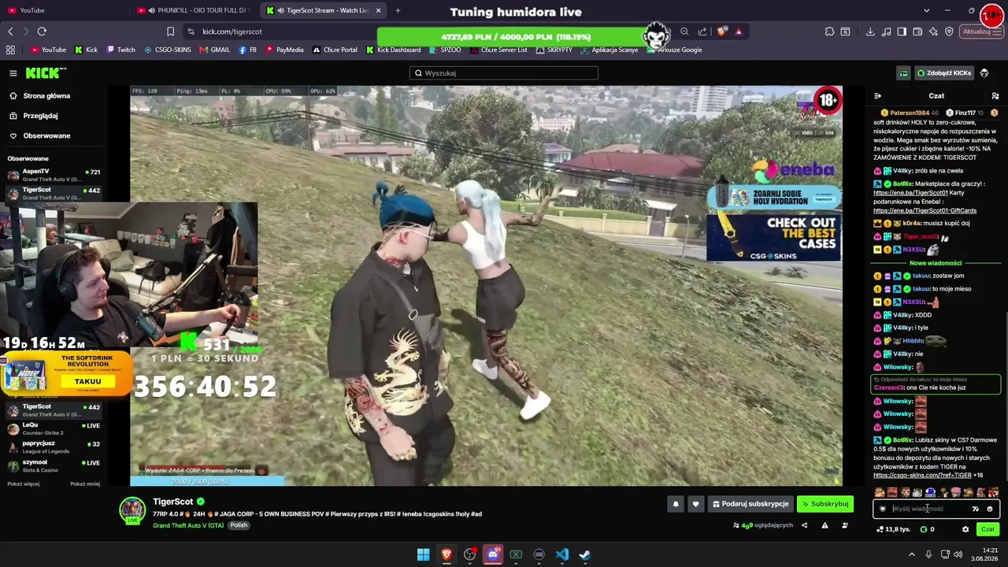
Task: Open the GMAIL bookmark
Action: tap(214, 50)
